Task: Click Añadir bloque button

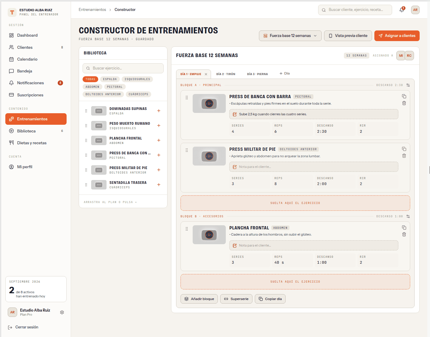Action: pyautogui.click(x=199, y=299)
